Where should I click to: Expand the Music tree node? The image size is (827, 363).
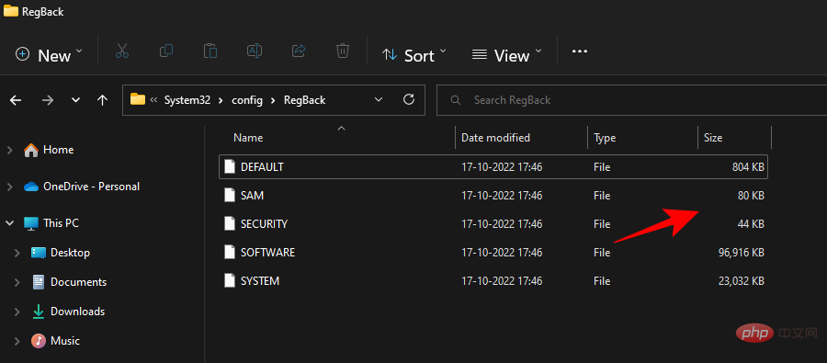point(17,341)
